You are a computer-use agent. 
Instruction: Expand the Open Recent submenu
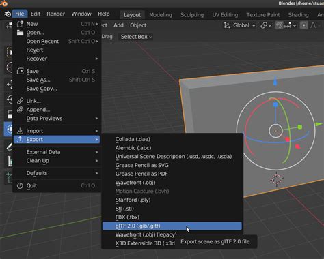point(57,41)
